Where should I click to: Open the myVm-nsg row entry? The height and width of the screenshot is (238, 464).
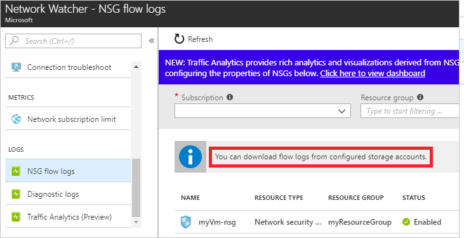[x=317, y=222]
